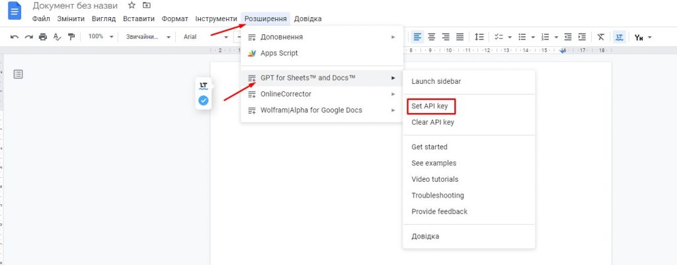Open the Файл menu
677x265 pixels.
(41, 19)
